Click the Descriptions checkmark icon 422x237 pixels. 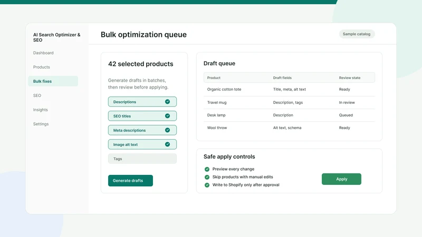167,102
